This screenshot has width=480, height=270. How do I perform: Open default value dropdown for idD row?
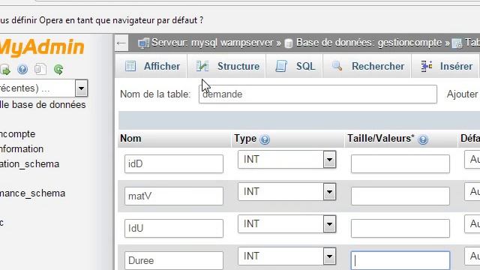pos(472,160)
